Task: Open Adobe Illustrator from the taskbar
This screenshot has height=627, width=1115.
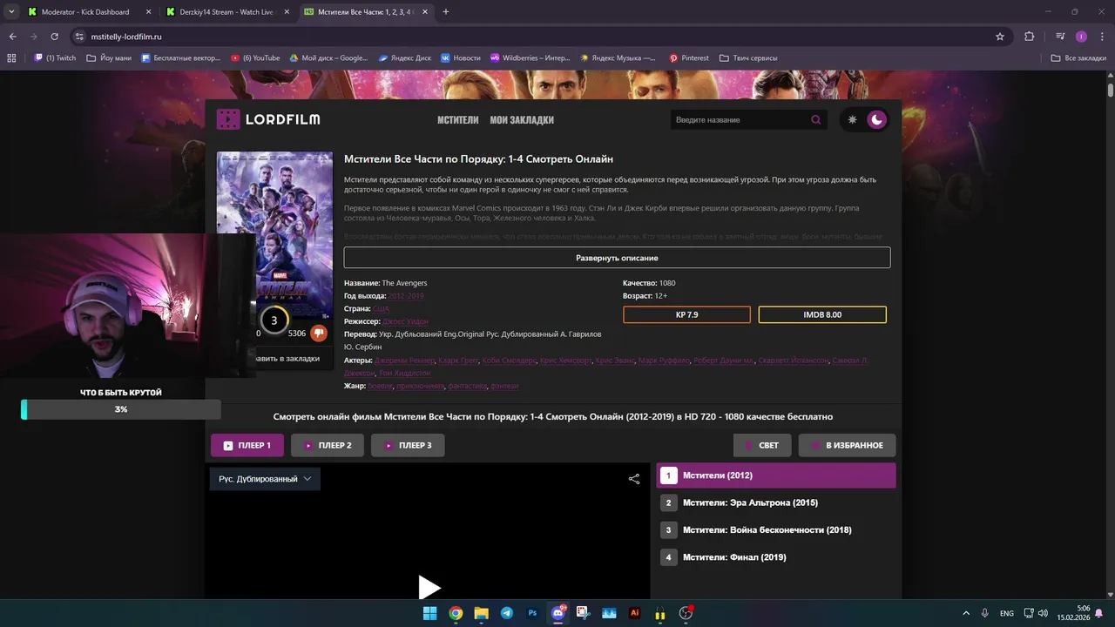Action: [635, 613]
